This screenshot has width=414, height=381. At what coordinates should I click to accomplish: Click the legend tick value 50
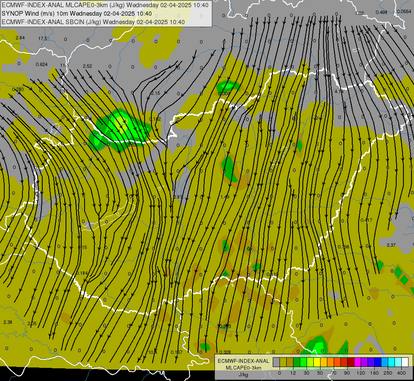(320, 373)
